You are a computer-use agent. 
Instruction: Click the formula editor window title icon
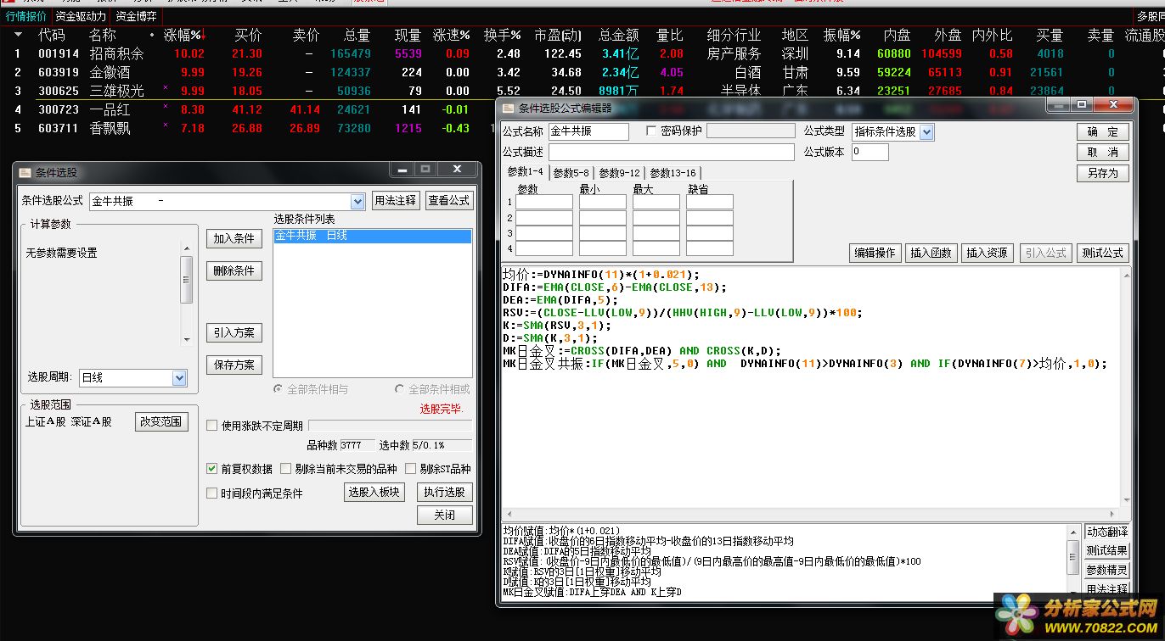coord(508,108)
